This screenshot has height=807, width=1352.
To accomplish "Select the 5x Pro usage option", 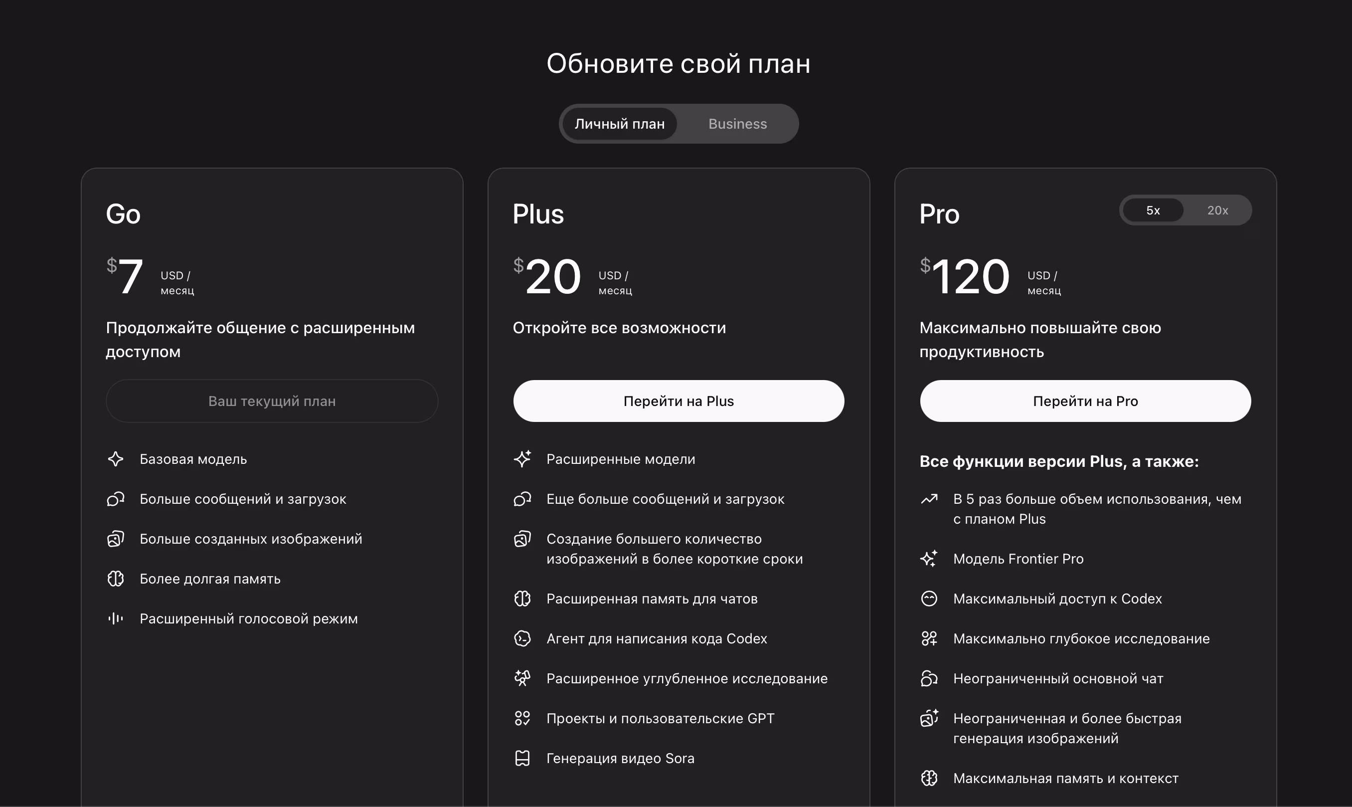I will (1153, 210).
